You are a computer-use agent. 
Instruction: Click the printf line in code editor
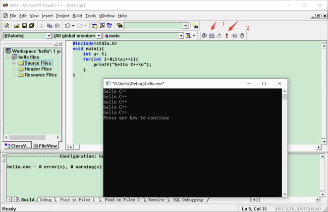click(x=122, y=65)
